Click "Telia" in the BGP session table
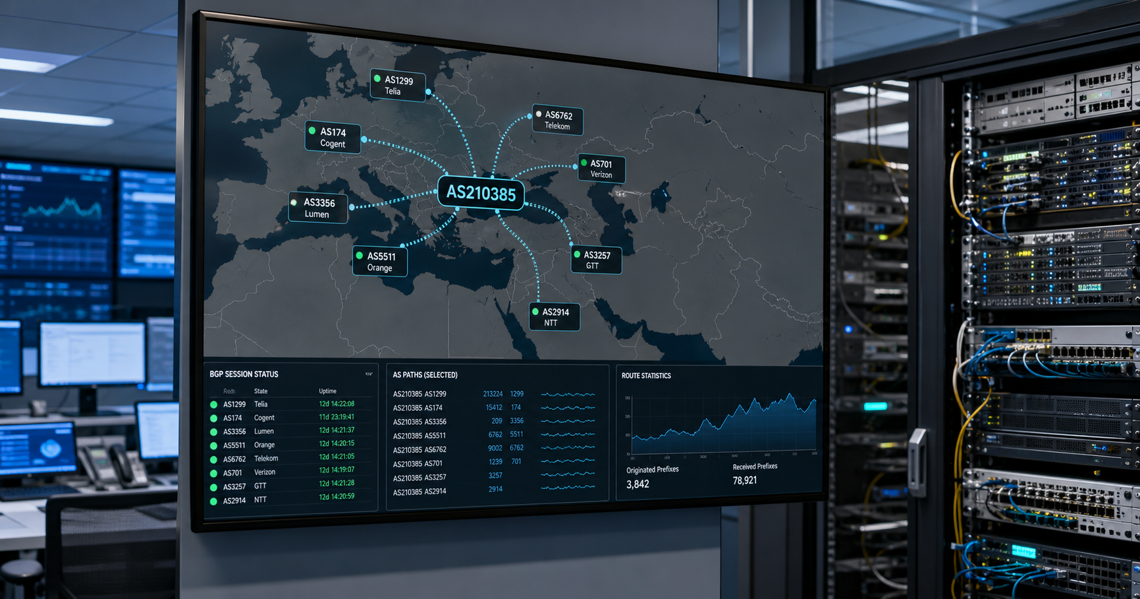This screenshot has height=599, width=1140. [x=261, y=405]
